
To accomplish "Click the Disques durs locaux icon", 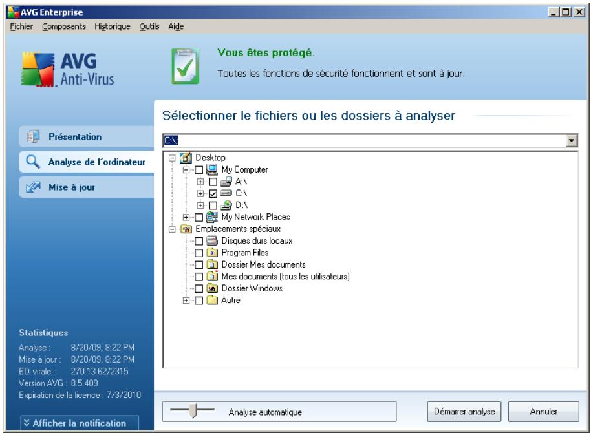I will point(212,241).
